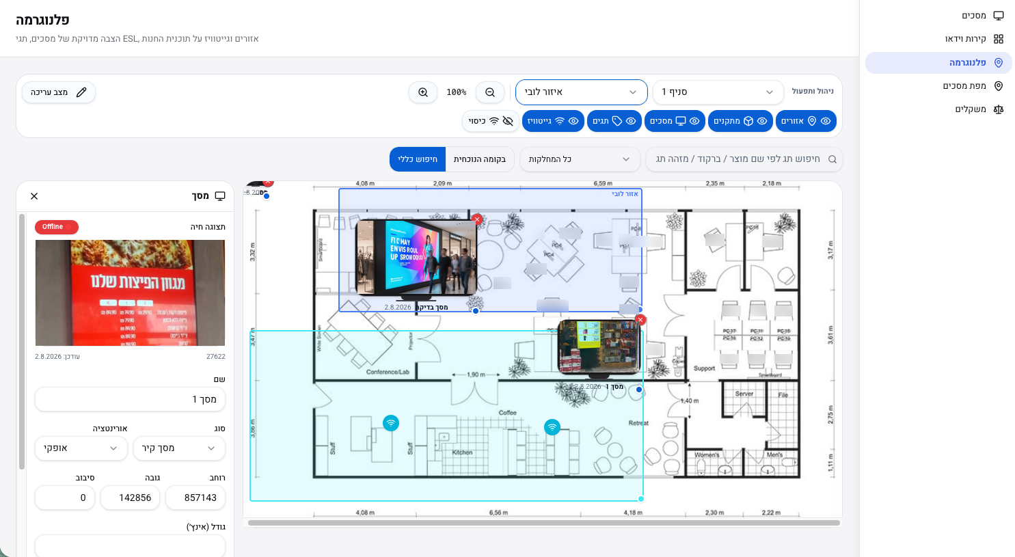Click the floorplan horizontal scrollbar
Screen dimensions: 1015x557
pyautogui.click(x=544, y=523)
